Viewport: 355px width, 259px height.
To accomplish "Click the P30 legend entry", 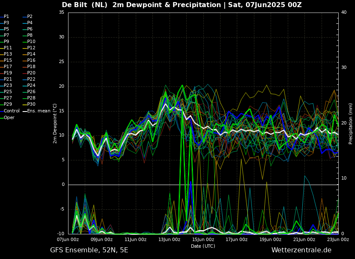I will coord(31,104).
